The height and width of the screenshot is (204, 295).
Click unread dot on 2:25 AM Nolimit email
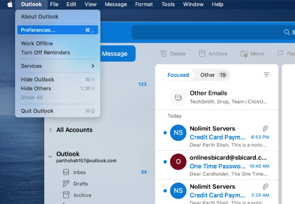pyautogui.click(x=165, y=191)
